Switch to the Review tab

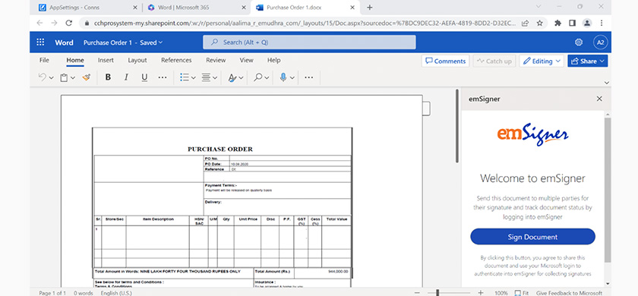coord(216,60)
